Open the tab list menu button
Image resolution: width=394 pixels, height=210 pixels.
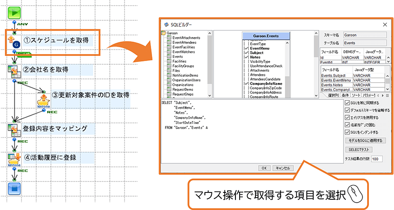pyautogui.click(x=387, y=96)
